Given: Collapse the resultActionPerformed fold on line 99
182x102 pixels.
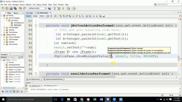Looking at the screenshot, I should [x=36, y=74].
